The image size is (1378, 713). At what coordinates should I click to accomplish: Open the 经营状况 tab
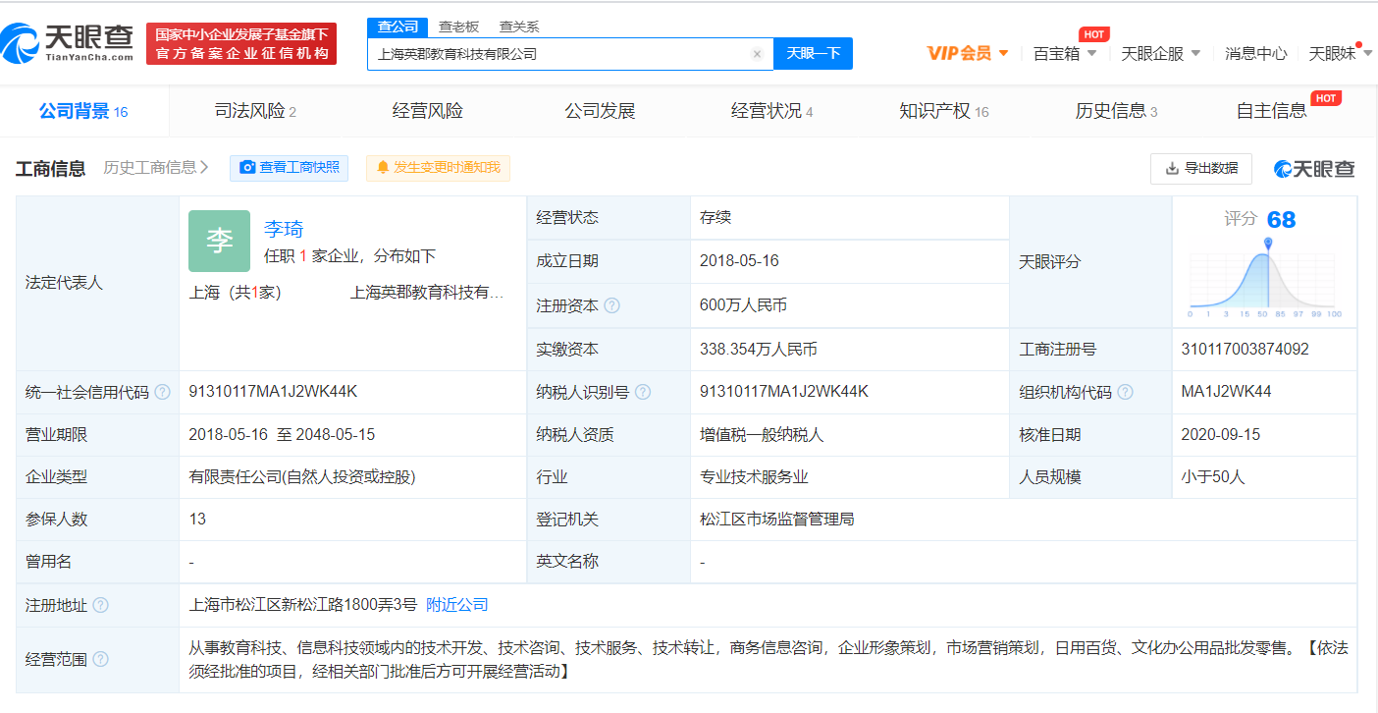[771, 111]
